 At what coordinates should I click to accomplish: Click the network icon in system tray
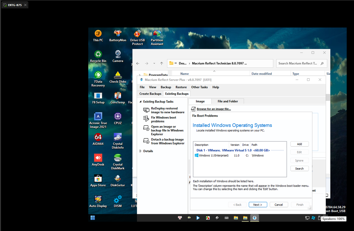307,218
